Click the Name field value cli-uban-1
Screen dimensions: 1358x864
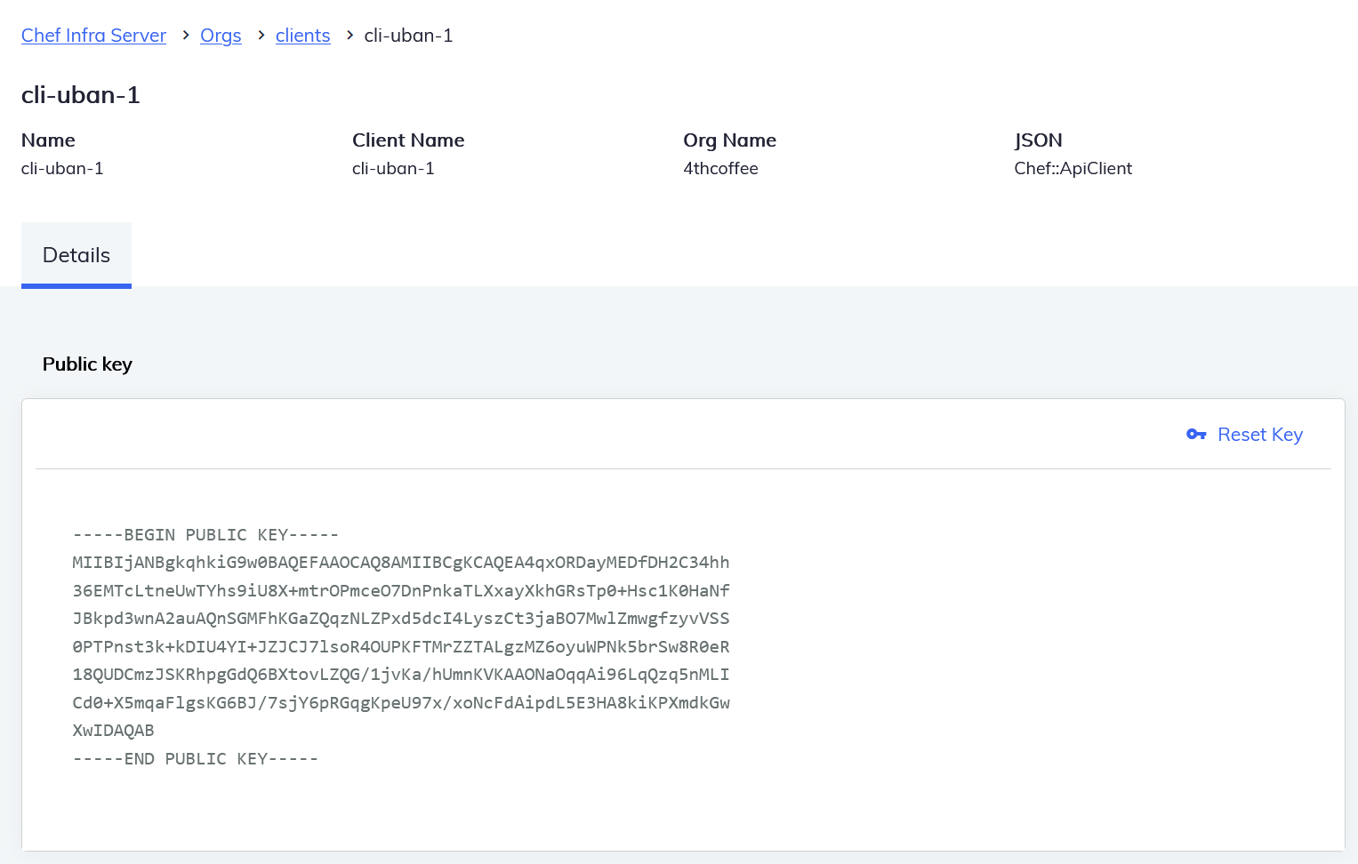pyautogui.click(x=62, y=168)
